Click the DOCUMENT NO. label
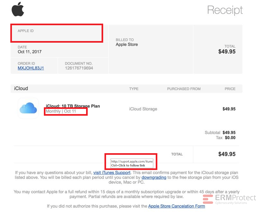 click(79, 64)
